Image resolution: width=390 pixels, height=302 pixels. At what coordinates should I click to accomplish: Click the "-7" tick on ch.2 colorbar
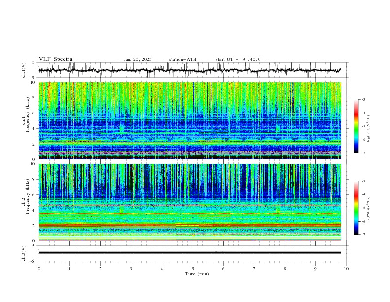(x=363, y=235)
